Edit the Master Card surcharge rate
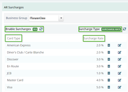Screen dimensions: 128x92 119,80
